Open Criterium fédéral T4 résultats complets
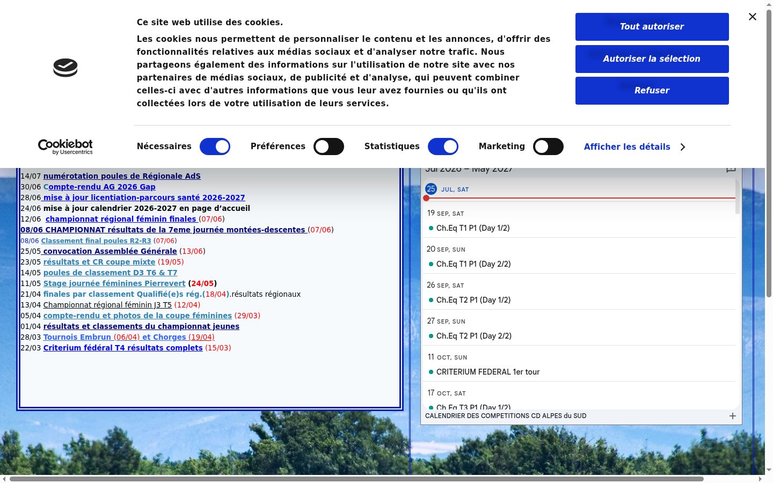 pyautogui.click(x=123, y=348)
